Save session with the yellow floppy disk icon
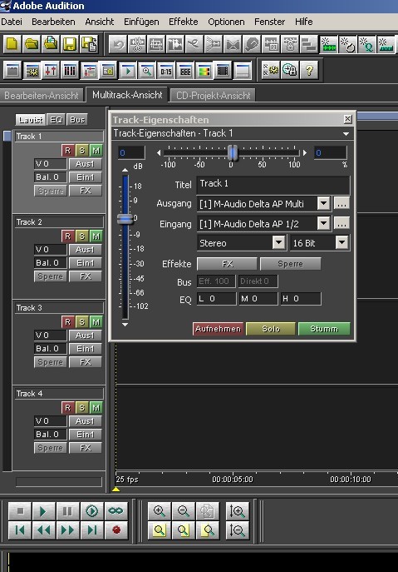Viewport: 398px width, 572px height. [70, 44]
